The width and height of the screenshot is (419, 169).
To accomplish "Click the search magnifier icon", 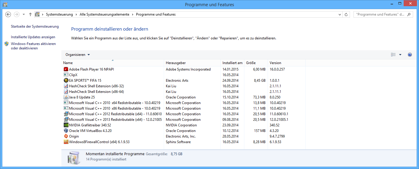I will pyautogui.click(x=409, y=14).
